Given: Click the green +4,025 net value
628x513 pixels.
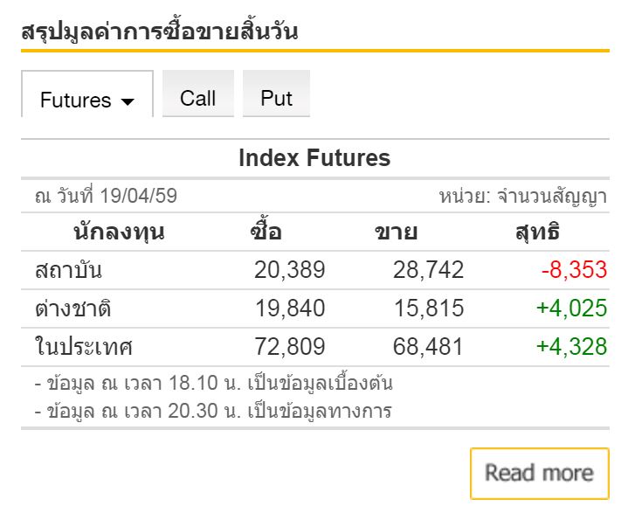Looking at the screenshot, I should pos(572,308).
